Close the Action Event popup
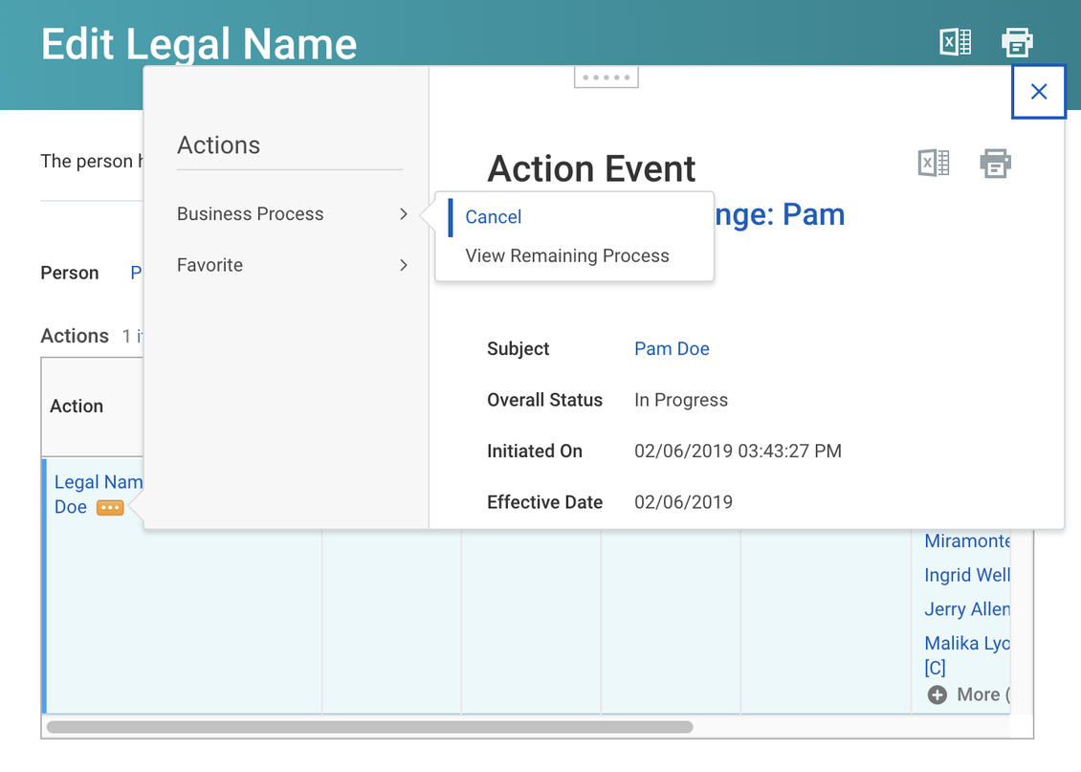1081x772 pixels. pyautogui.click(x=1038, y=92)
